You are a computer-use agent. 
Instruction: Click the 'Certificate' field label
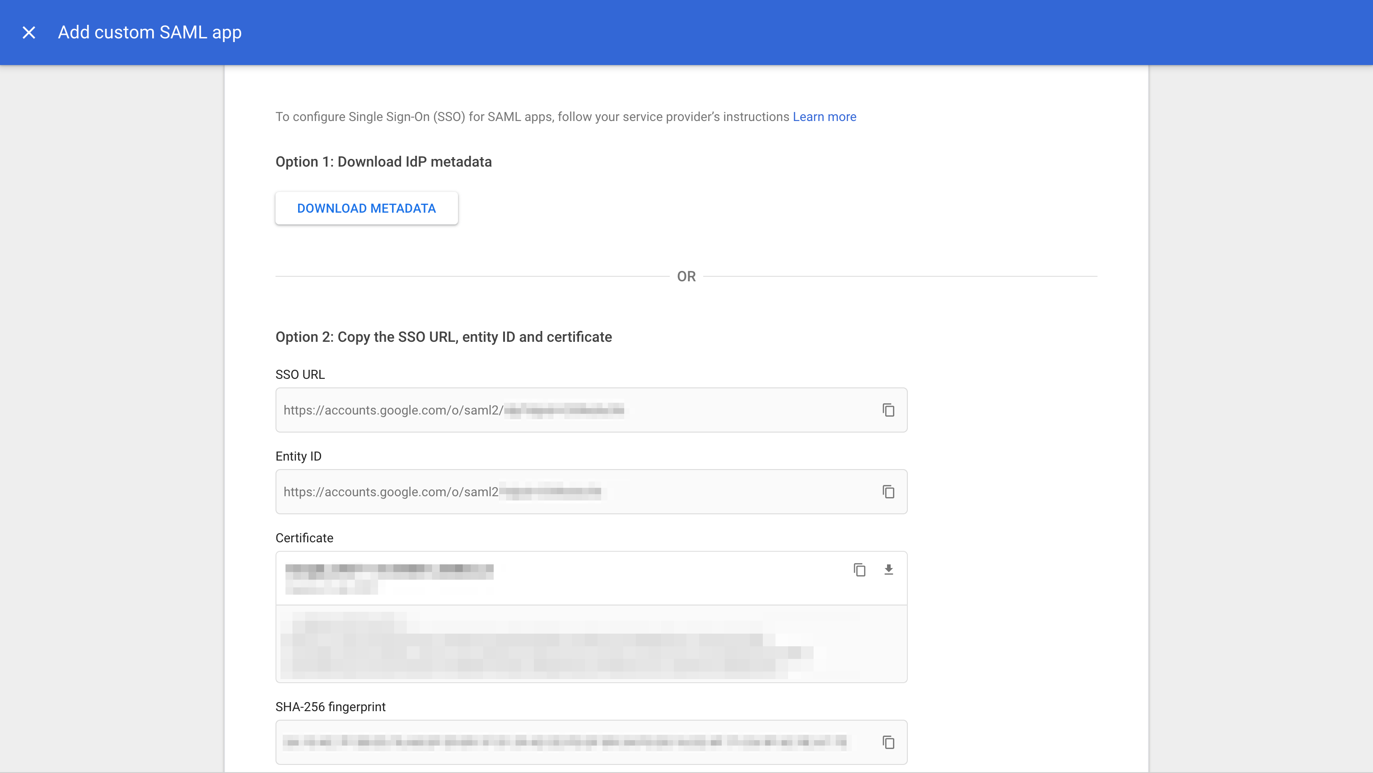[x=304, y=537]
